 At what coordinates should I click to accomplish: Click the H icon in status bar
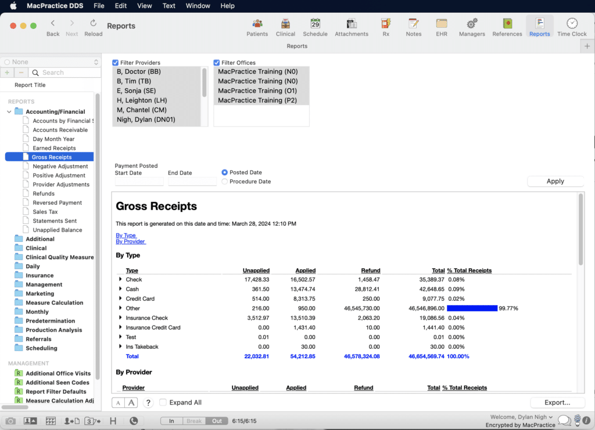click(x=113, y=421)
